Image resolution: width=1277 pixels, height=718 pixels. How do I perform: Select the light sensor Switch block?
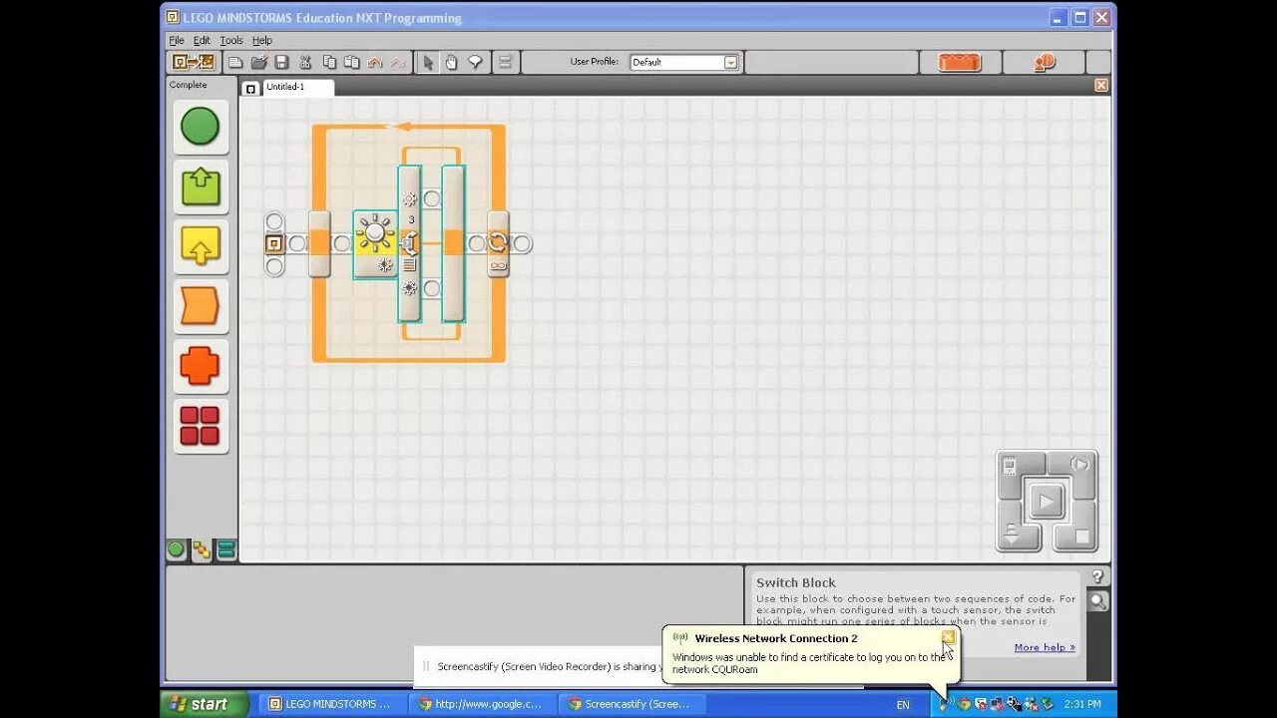point(375,243)
